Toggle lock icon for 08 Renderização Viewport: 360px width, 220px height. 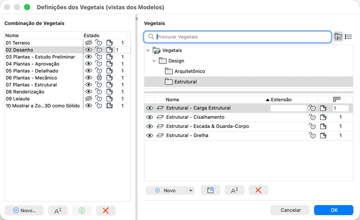[x=99, y=92]
